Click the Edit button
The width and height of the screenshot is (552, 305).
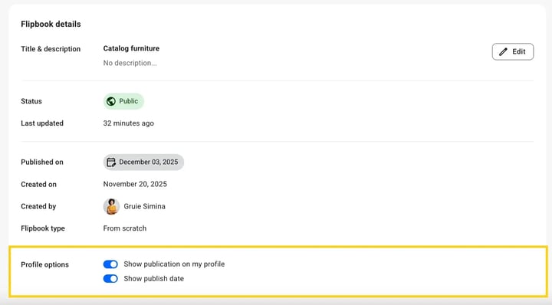pyautogui.click(x=513, y=51)
